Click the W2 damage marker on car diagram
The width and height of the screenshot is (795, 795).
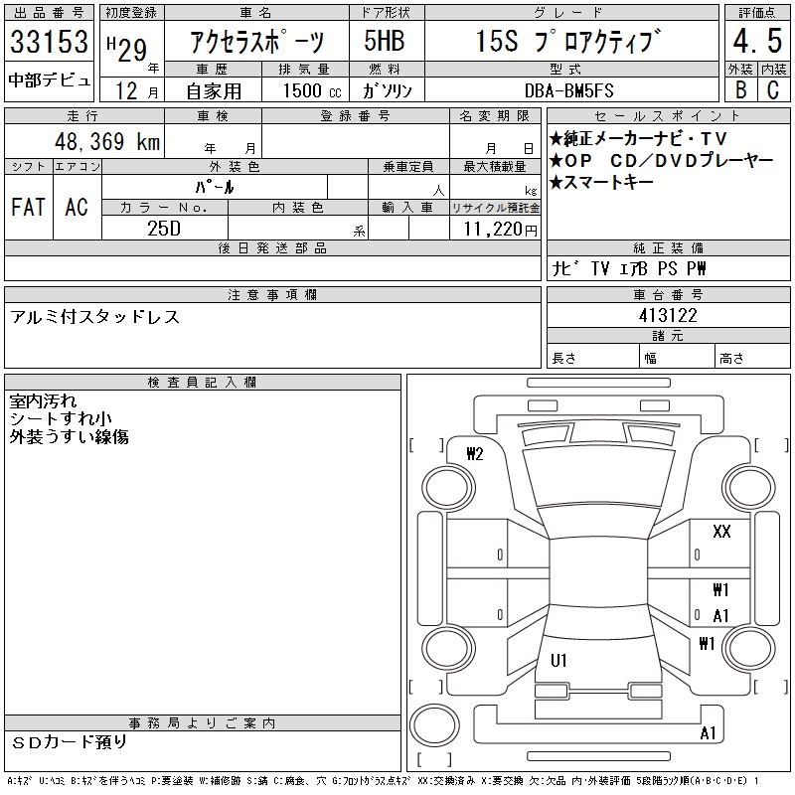click(x=475, y=454)
